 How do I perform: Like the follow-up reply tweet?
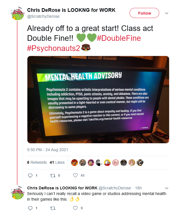[x=75, y=208]
